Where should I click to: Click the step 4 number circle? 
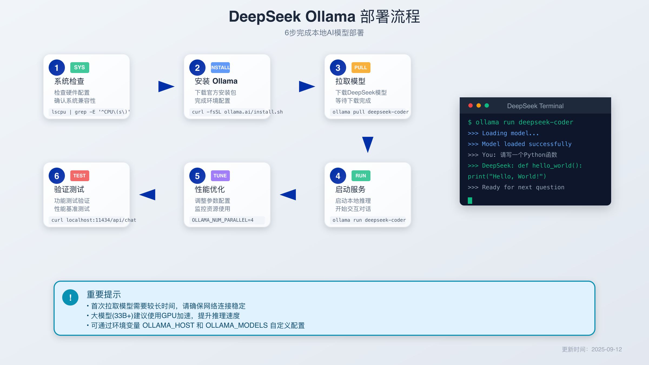click(x=338, y=176)
